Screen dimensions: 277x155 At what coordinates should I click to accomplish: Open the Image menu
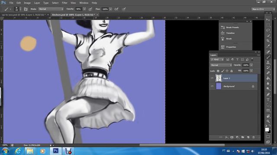(27, 3)
